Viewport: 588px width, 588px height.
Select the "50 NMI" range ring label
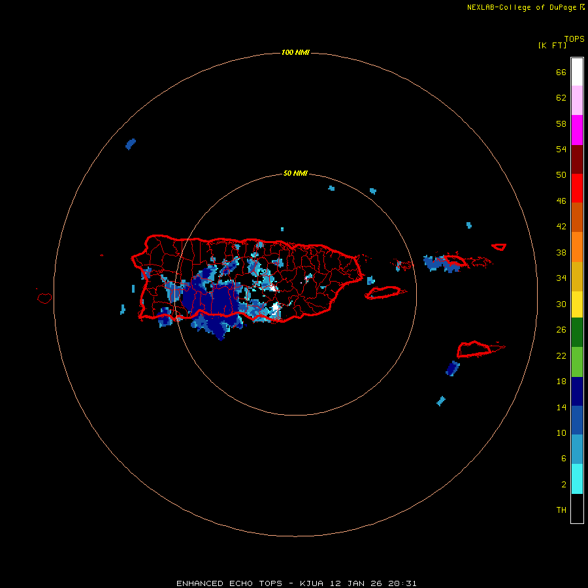pos(295,173)
